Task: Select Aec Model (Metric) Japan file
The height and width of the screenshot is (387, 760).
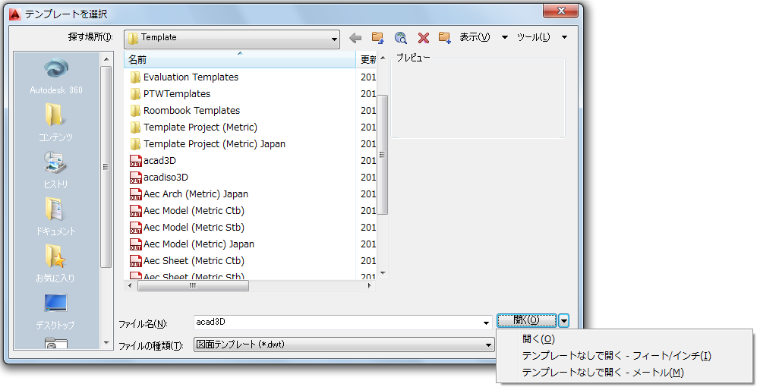Action: (199, 244)
